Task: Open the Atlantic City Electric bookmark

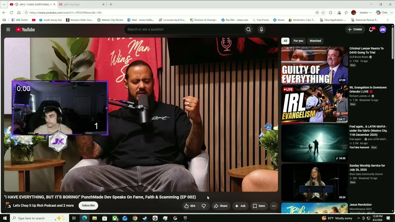Action: 110,20
